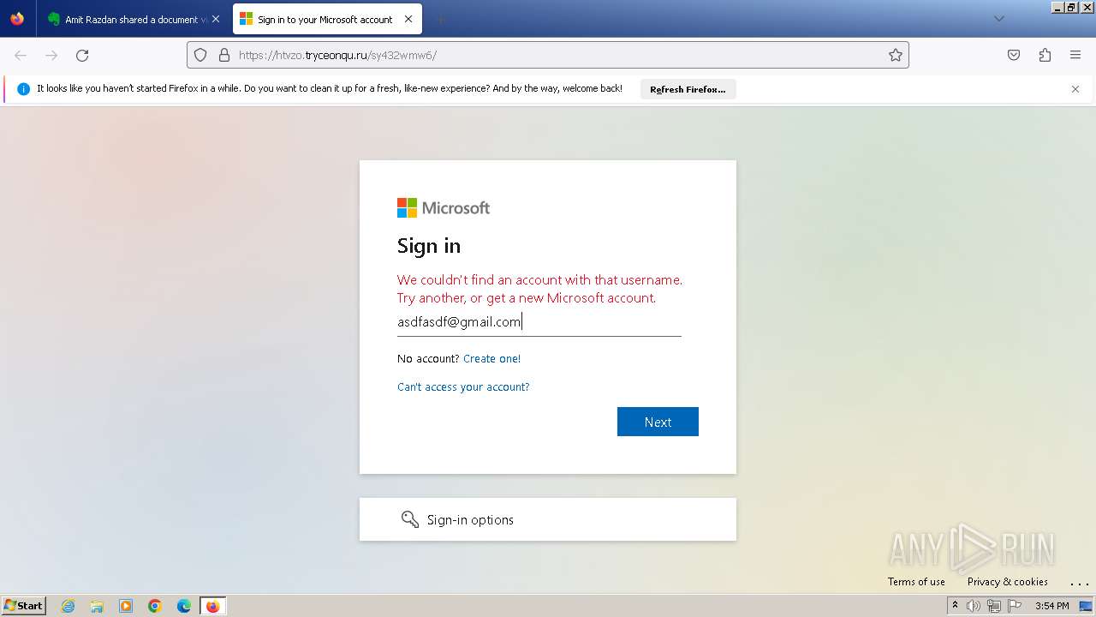Open Save to Pocket icon
Screen dimensions: 1096x617
pos(1014,55)
